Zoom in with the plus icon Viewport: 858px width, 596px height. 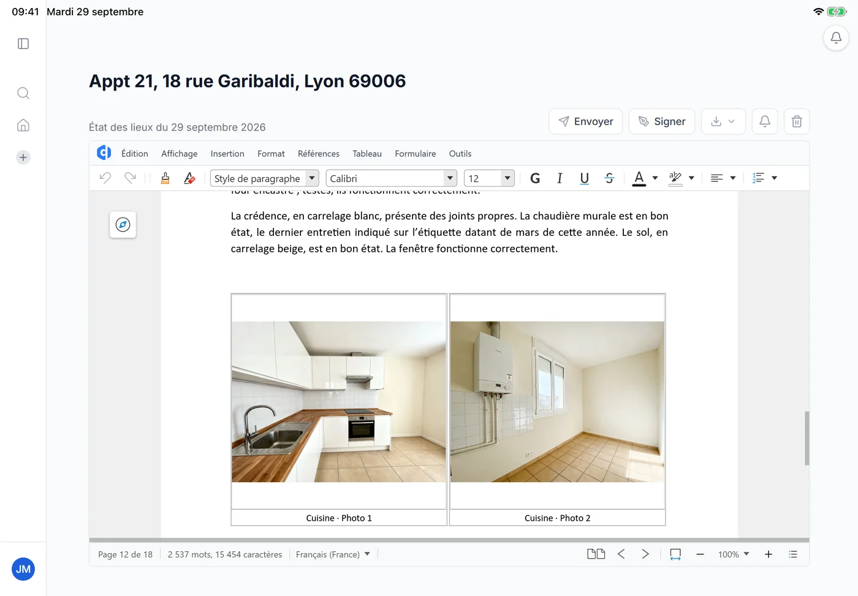[x=769, y=554]
